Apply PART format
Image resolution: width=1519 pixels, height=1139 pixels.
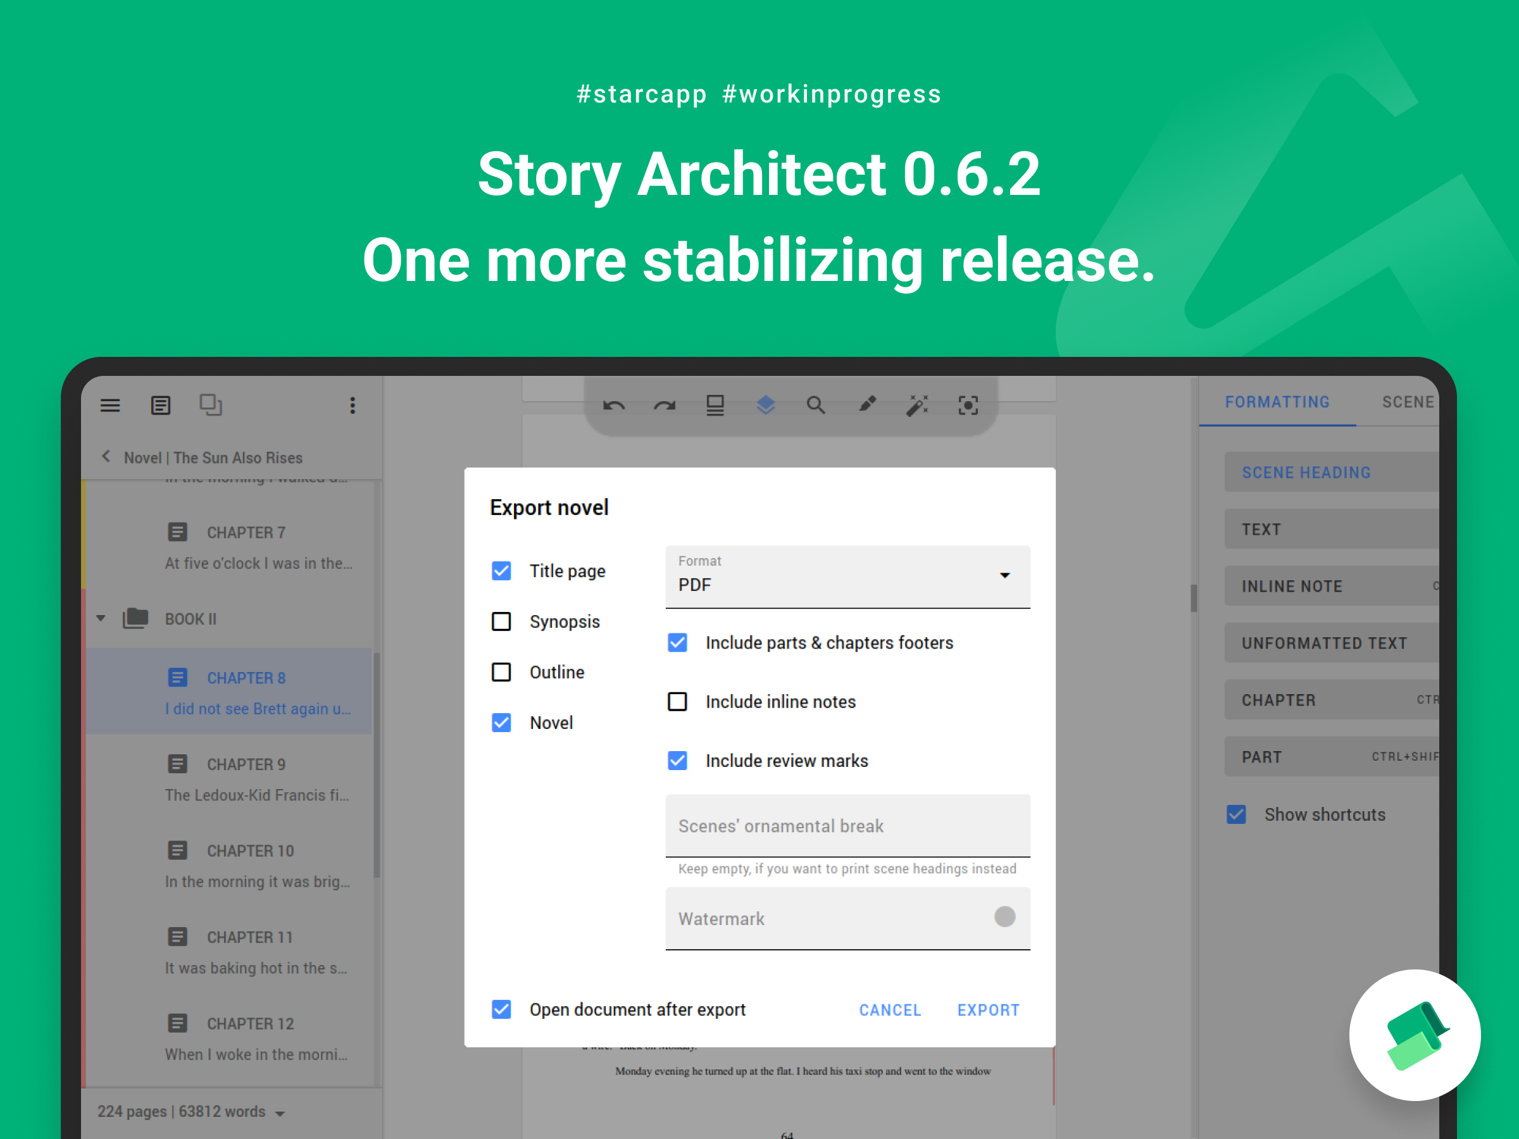tap(1332, 757)
